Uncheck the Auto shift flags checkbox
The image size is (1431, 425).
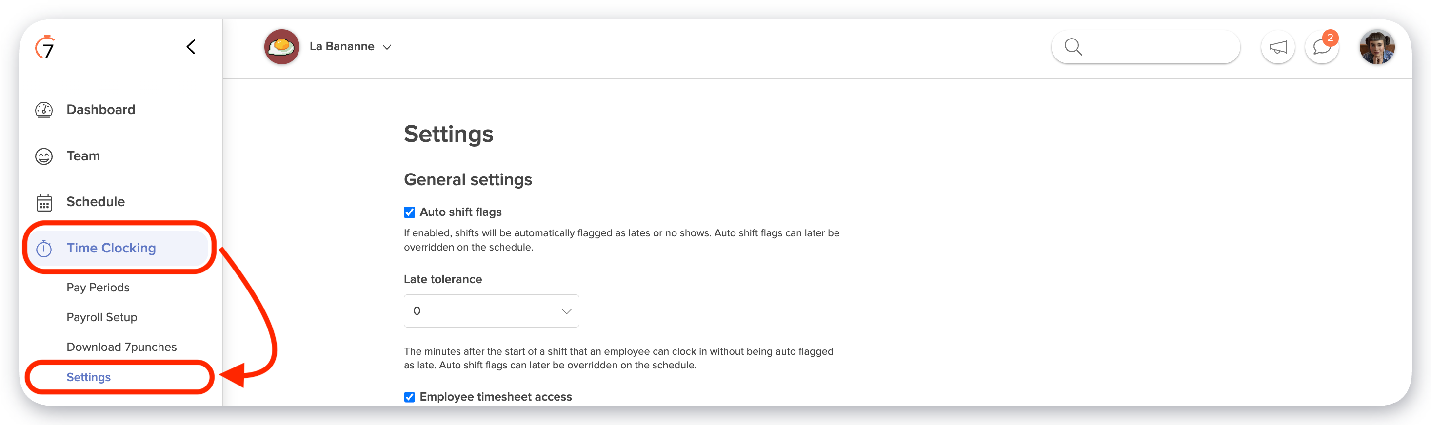pyautogui.click(x=409, y=212)
